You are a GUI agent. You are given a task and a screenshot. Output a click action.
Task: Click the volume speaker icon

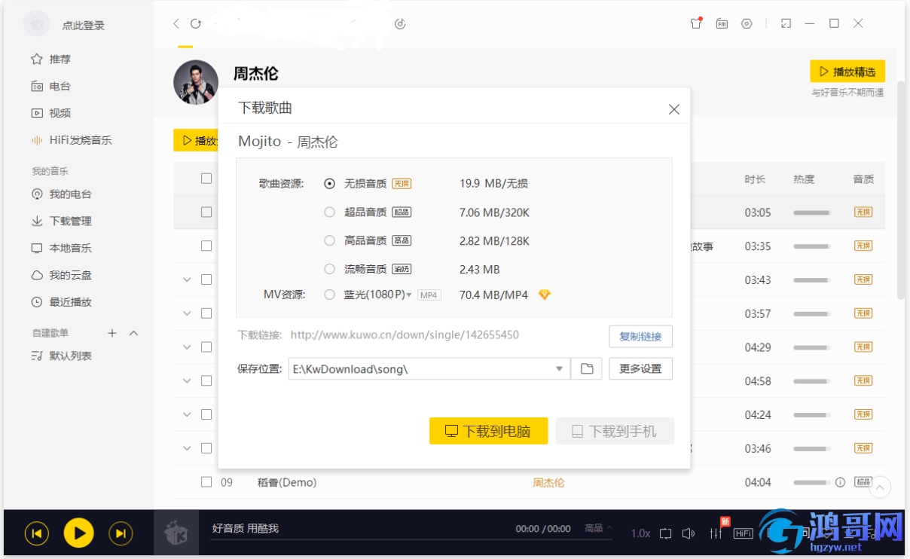point(688,533)
